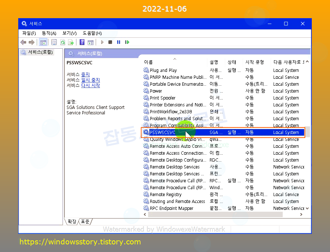330x252 pixels.
Task: Click the vertical scrollbar thumb
Action: coord(307,132)
